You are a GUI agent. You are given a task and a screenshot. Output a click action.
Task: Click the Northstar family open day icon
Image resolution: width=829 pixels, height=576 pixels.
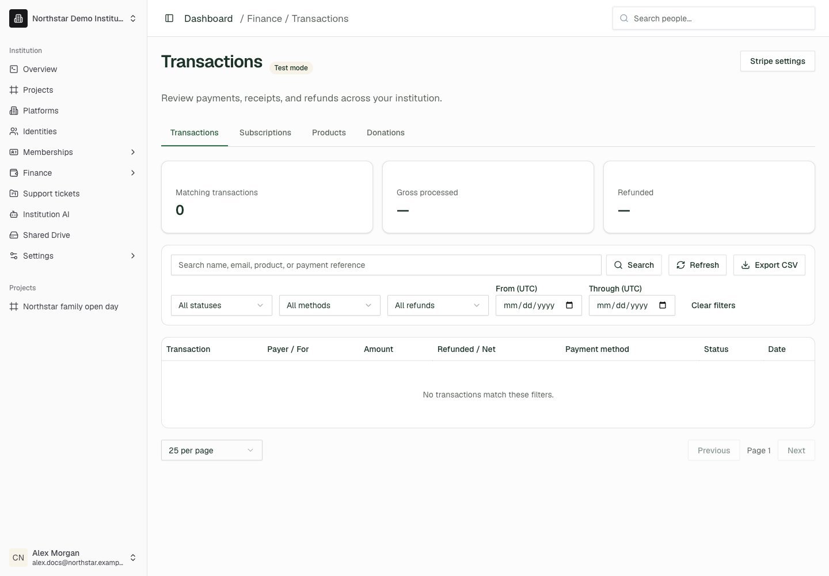coord(14,306)
